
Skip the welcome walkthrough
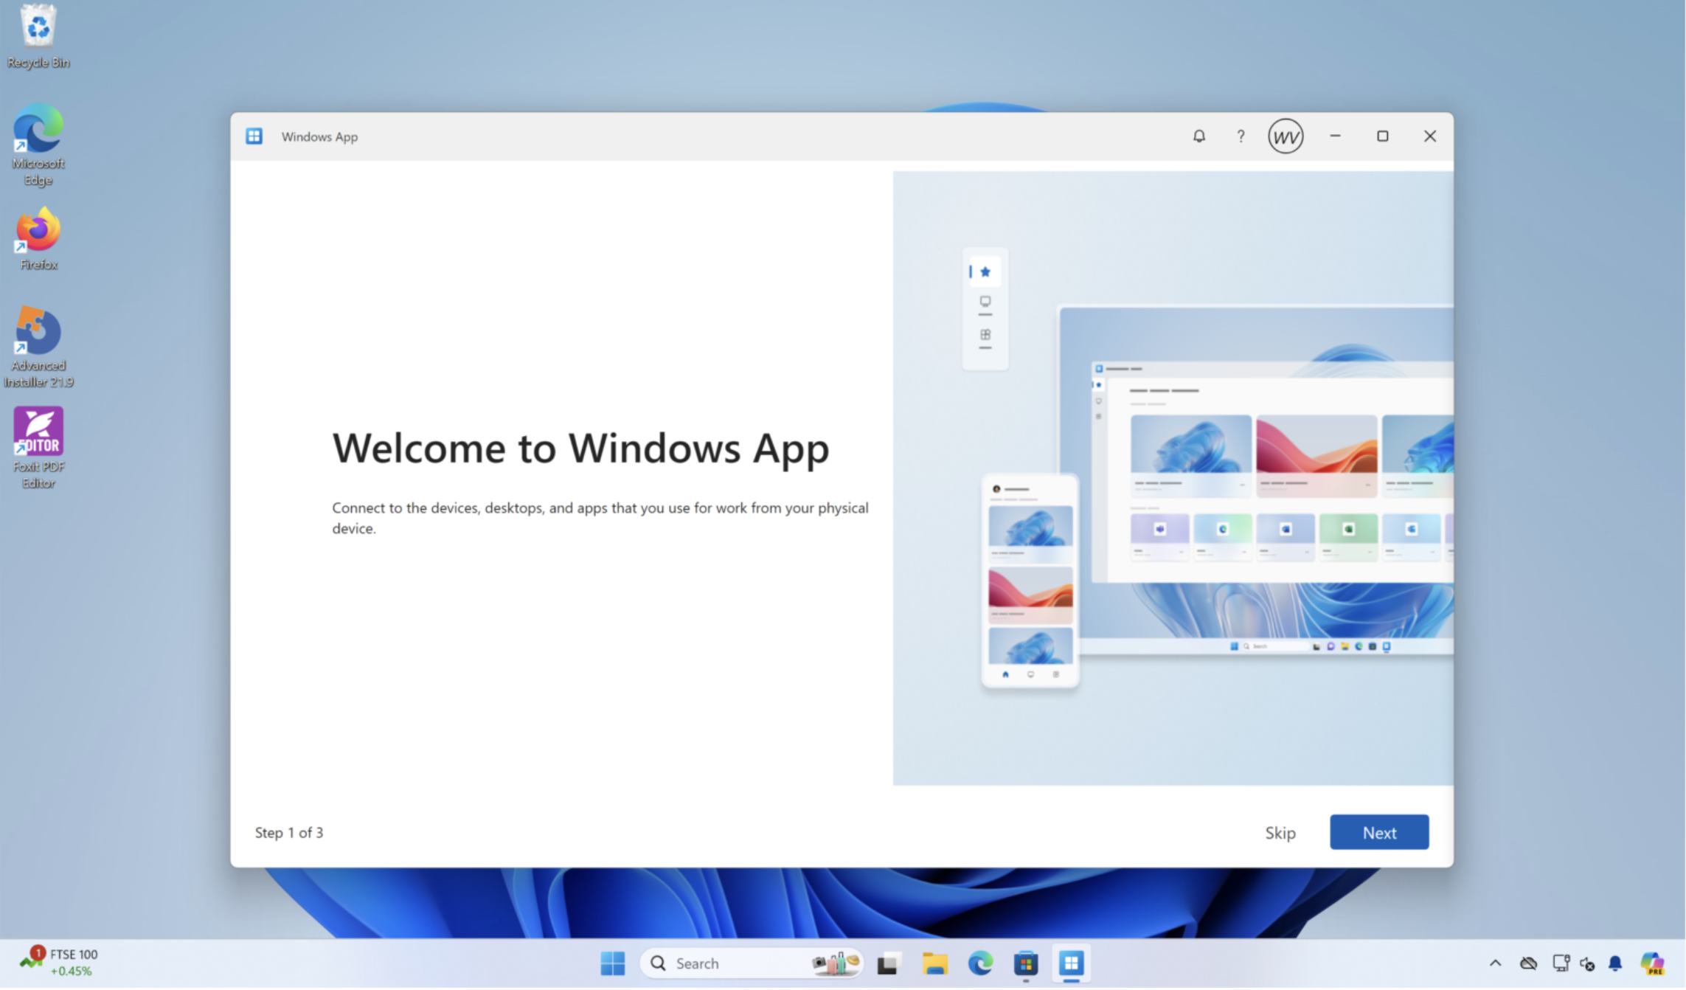pyautogui.click(x=1280, y=832)
